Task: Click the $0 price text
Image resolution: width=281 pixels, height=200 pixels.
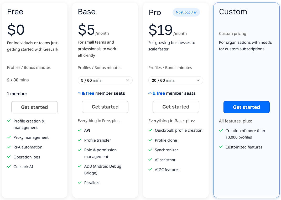Action: (x=16, y=30)
